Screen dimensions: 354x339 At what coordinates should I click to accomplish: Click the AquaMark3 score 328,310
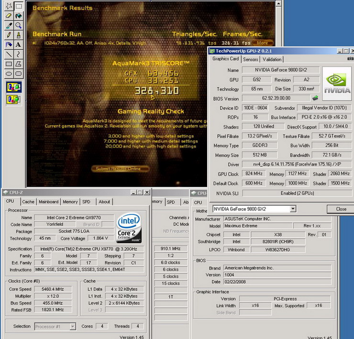(x=157, y=91)
